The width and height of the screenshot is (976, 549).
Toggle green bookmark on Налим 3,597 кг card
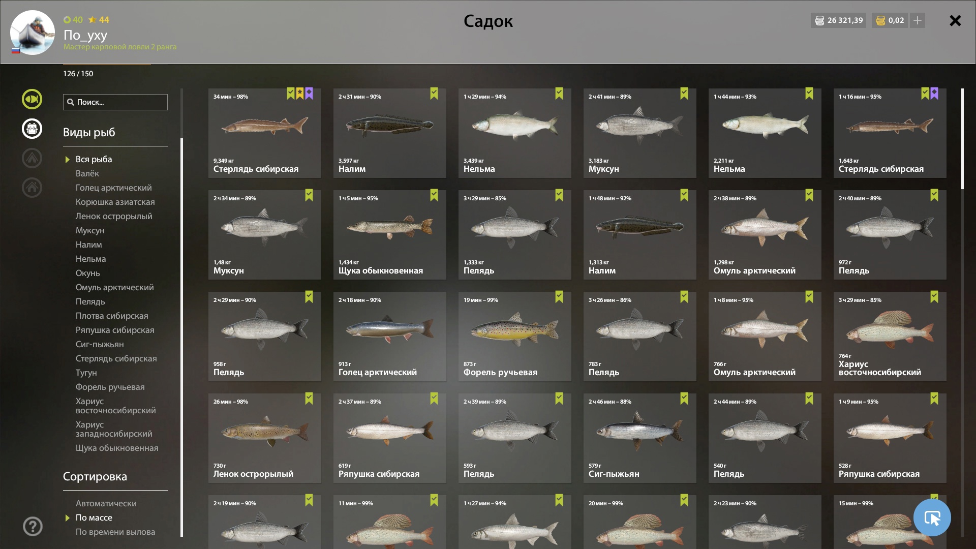click(434, 94)
